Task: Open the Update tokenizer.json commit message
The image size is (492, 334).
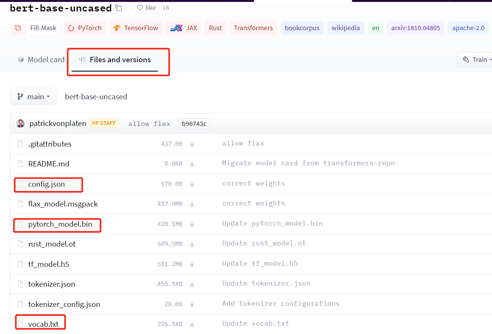Action: coord(266,283)
